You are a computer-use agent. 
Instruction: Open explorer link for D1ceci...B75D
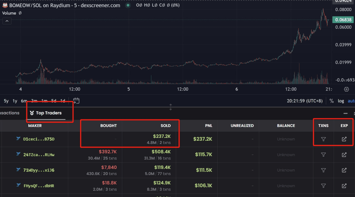(344, 139)
